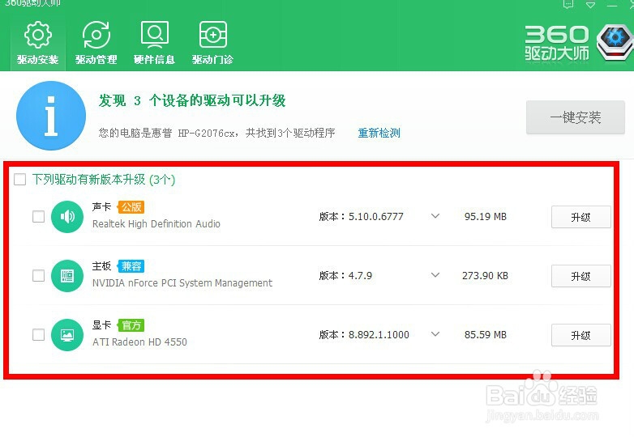Select the text NVIDIA nForce PCI System Management

point(182,283)
